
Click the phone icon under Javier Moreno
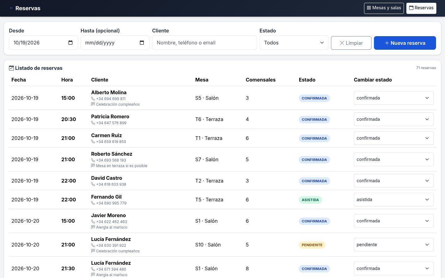click(x=93, y=222)
